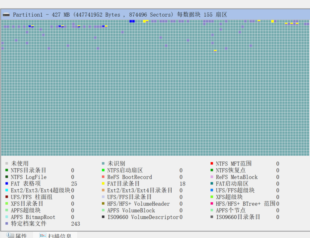The height and width of the screenshot is (238, 310).
Task: Click the 特定档案文件 count of 243
Action: tap(75, 224)
